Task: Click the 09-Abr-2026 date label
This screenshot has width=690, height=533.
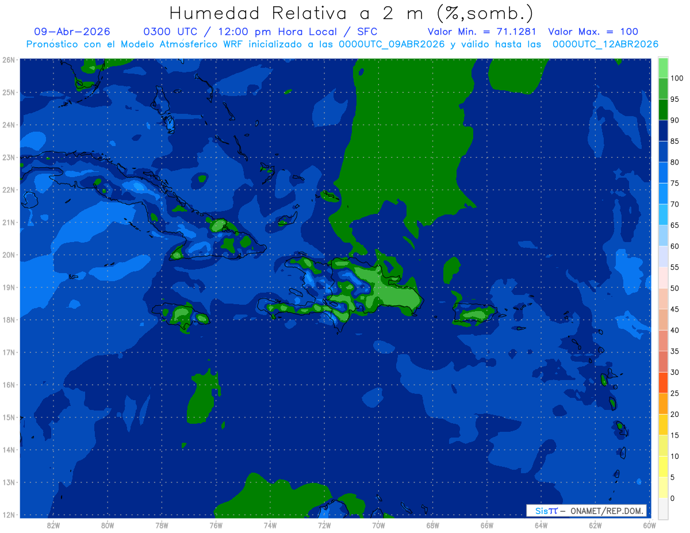Action: pos(72,32)
